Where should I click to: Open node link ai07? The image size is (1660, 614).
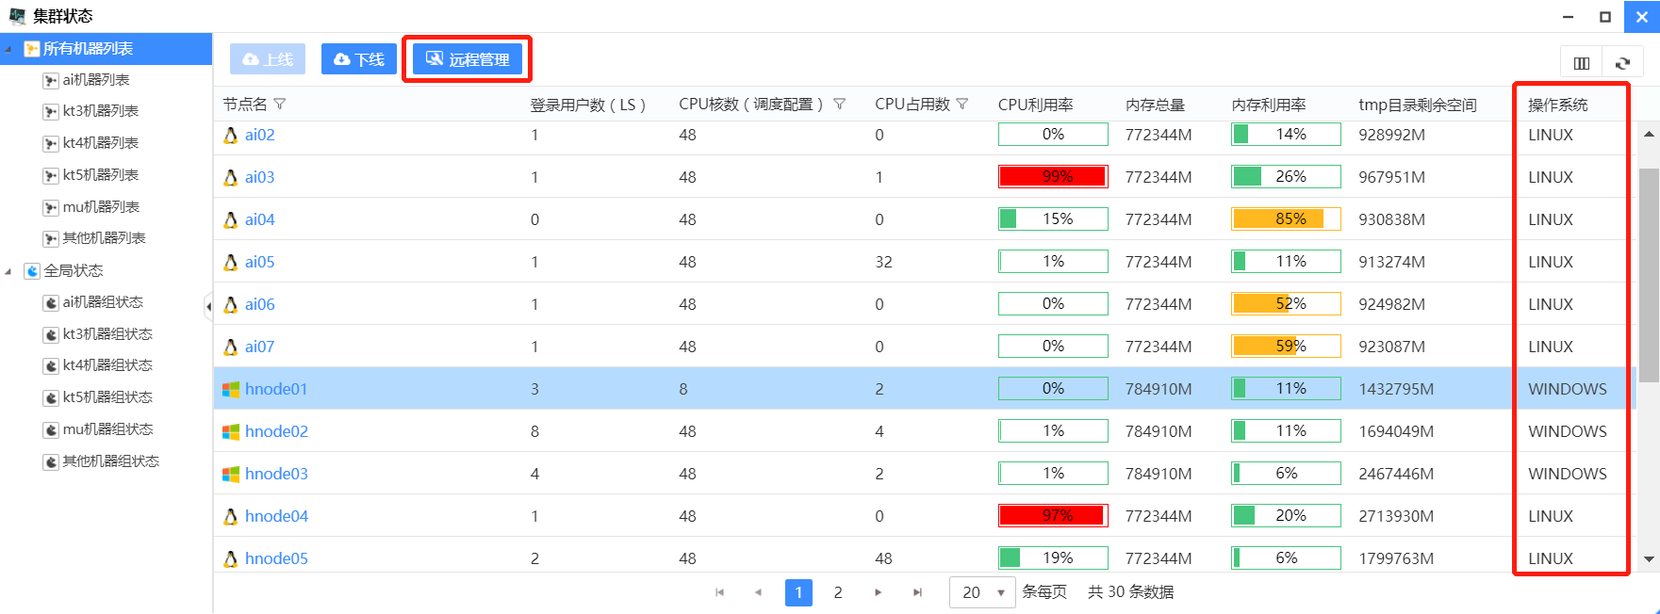259,347
